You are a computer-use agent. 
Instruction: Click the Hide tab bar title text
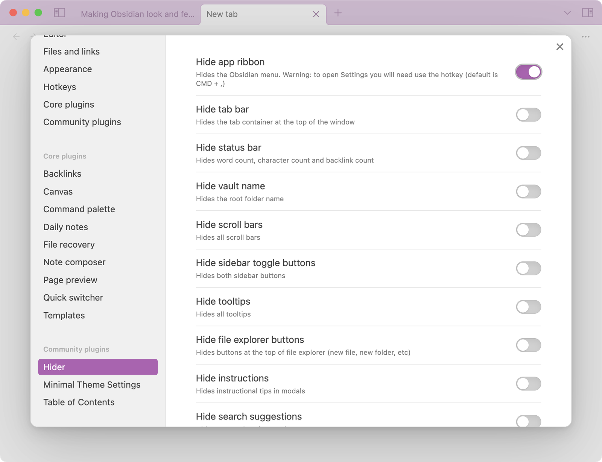[x=222, y=109]
